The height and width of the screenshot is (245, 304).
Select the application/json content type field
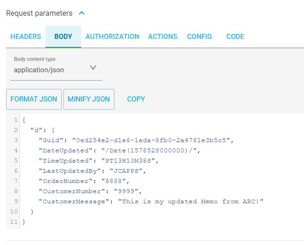pyautogui.click(x=56, y=70)
